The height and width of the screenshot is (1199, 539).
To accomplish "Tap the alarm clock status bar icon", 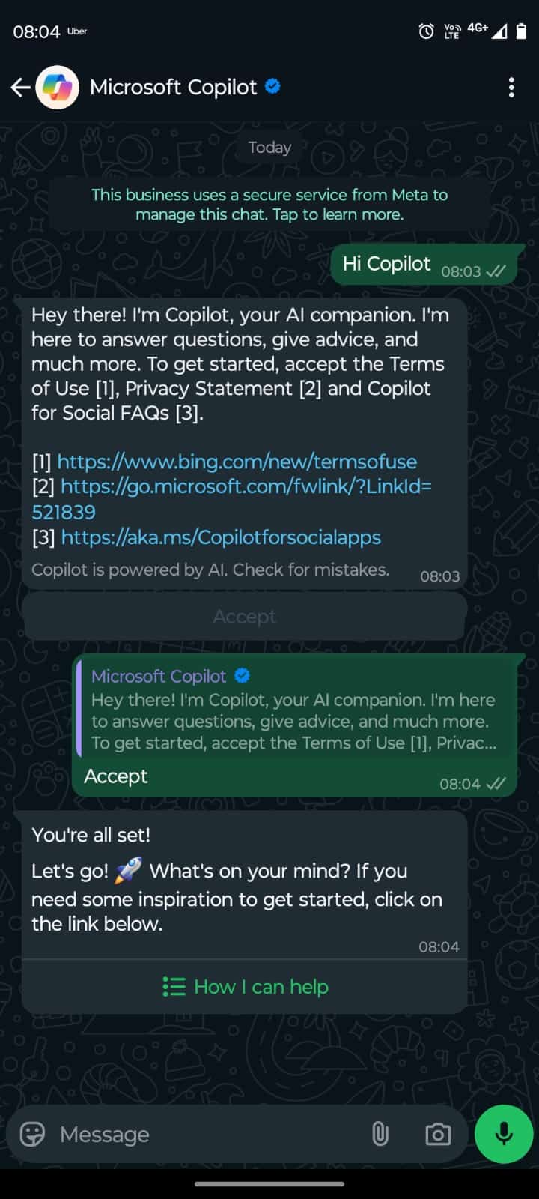I will pyautogui.click(x=426, y=31).
